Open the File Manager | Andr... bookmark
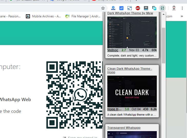This screenshot has width=187, height=138. click(83, 16)
